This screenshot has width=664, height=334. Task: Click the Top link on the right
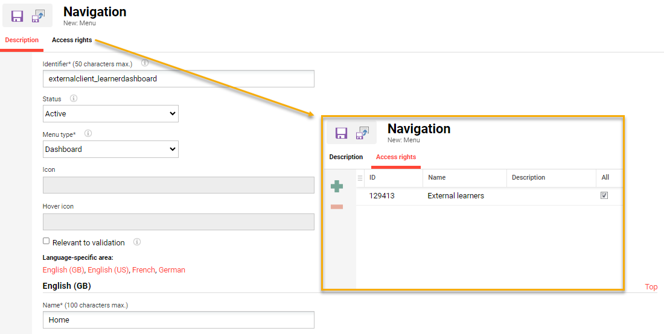tap(651, 287)
